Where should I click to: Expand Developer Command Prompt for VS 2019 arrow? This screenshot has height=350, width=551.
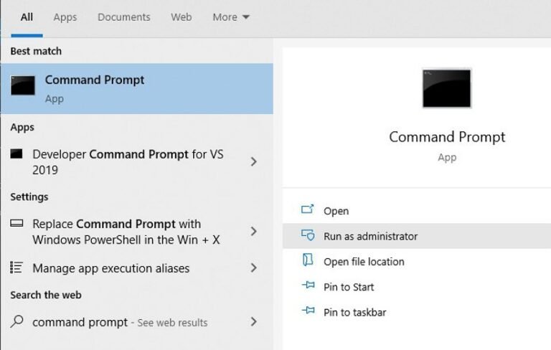(x=253, y=162)
